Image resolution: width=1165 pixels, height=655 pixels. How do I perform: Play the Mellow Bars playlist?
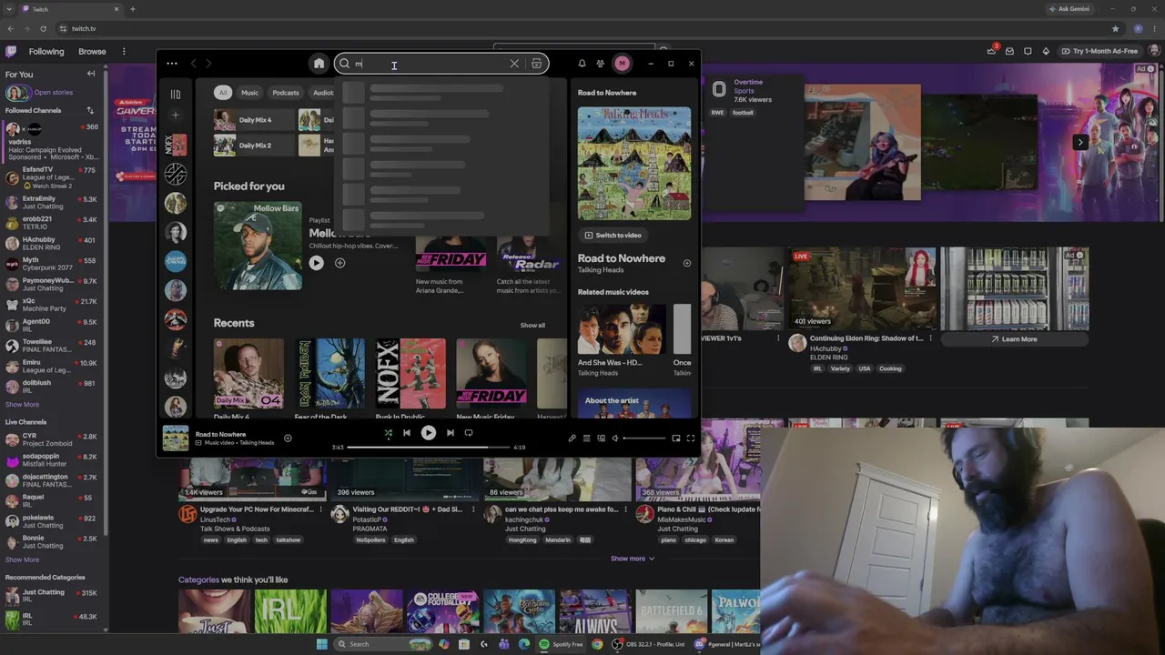(316, 263)
